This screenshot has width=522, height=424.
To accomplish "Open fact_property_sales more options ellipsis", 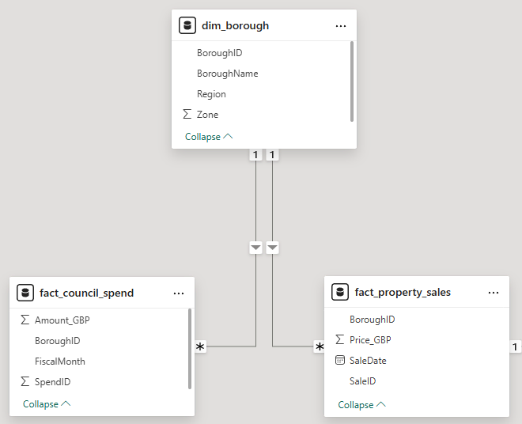I will 494,292.
